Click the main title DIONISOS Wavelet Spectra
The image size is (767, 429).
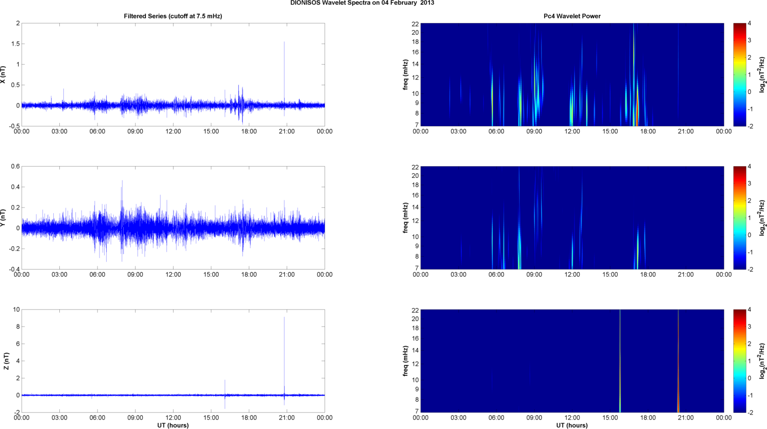362,3
